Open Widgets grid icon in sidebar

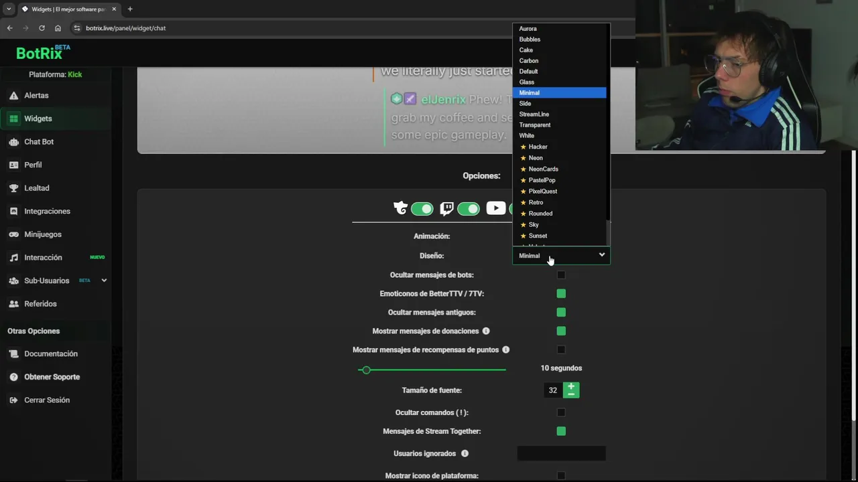(x=13, y=118)
